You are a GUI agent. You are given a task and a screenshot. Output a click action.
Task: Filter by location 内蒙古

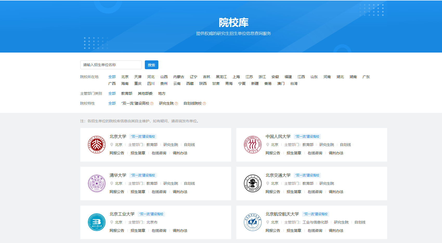coord(179,77)
